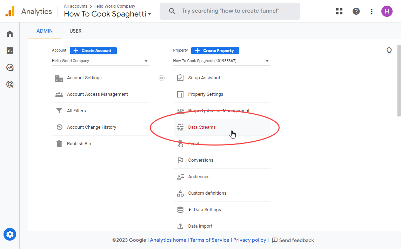Click the lightbulb insights icon
The width and height of the screenshot is (401, 249).
[389, 51]
